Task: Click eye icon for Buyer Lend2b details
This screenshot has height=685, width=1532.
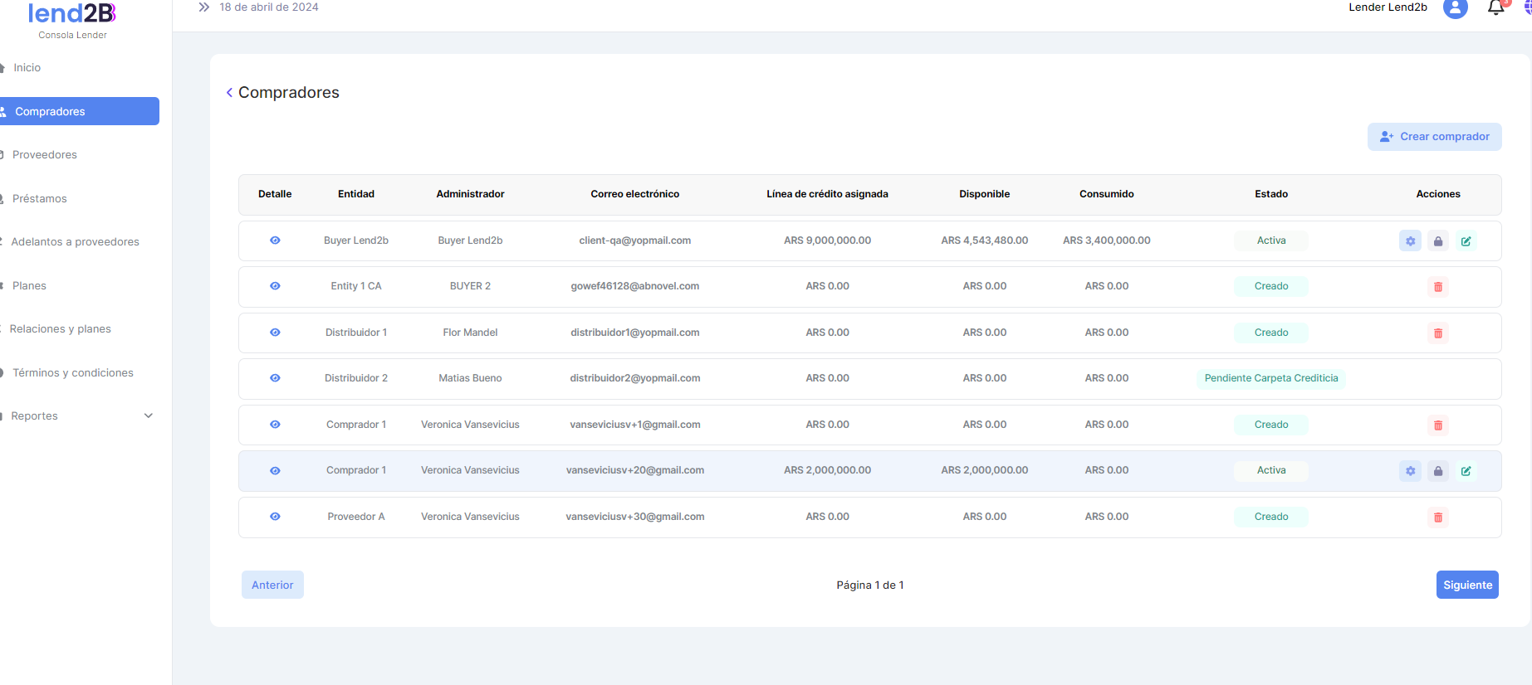Action: click(x=275, y=240)
